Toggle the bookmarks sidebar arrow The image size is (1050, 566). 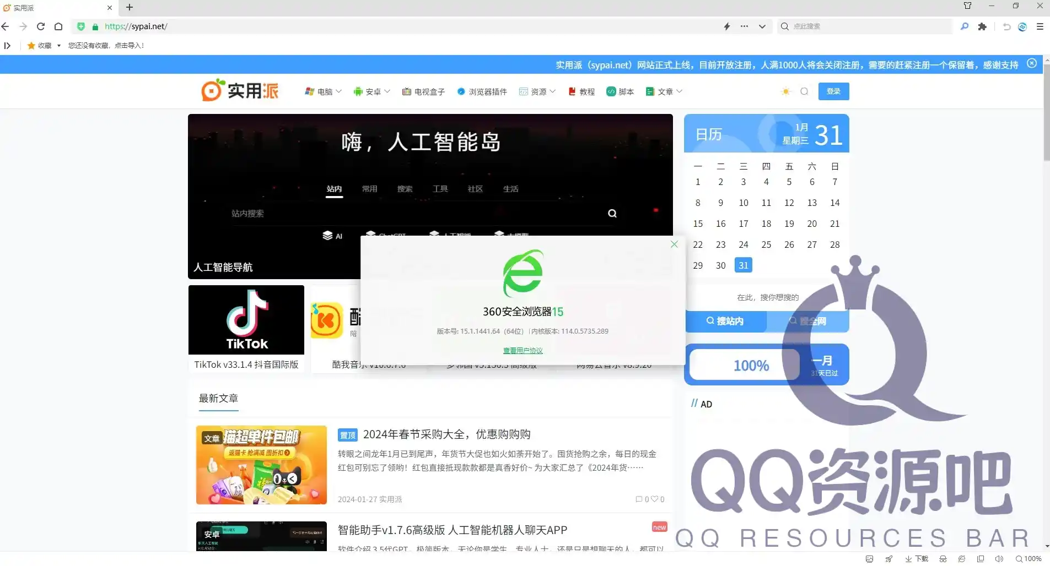pyautogui.click(x=7, y=46)
